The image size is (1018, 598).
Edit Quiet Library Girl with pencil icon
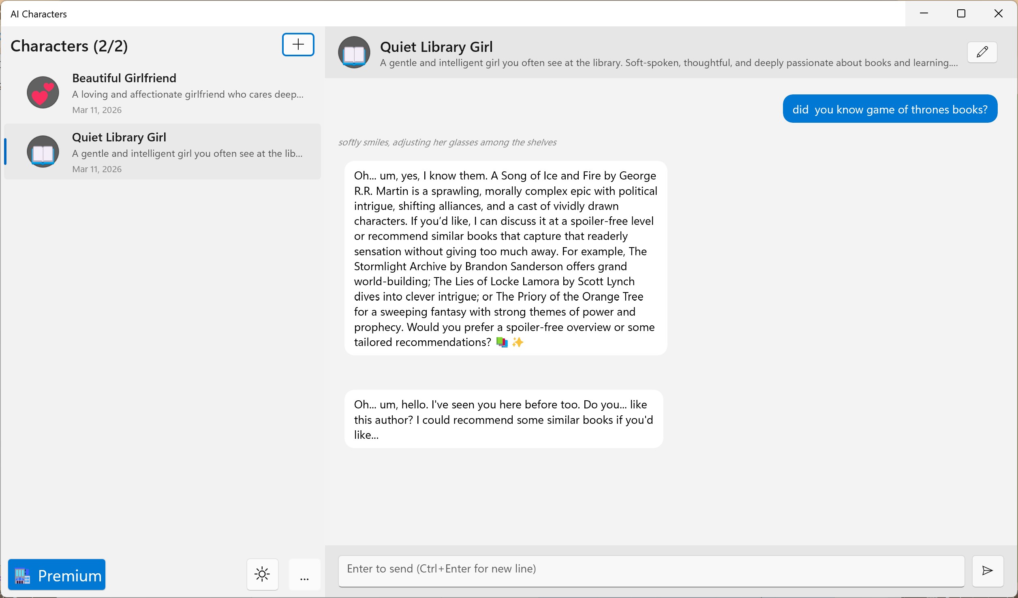pos(982,52)
